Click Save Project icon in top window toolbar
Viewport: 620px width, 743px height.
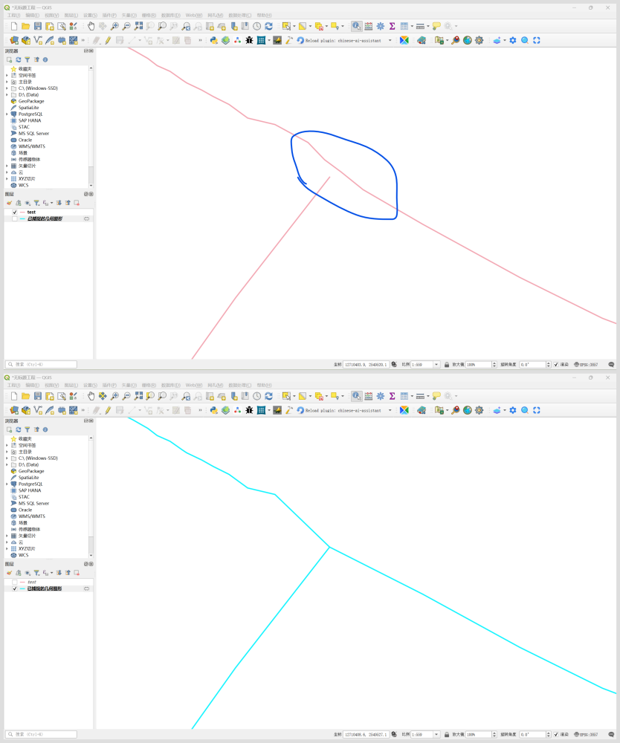pos(37,26)
